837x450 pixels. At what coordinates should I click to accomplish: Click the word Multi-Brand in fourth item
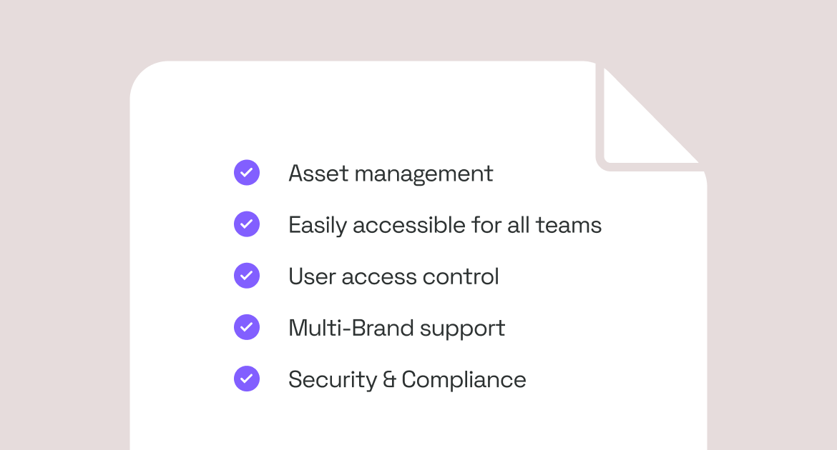tap(351, 328)
